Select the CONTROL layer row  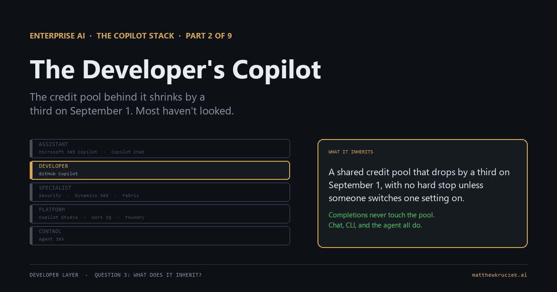coord(160,235)
